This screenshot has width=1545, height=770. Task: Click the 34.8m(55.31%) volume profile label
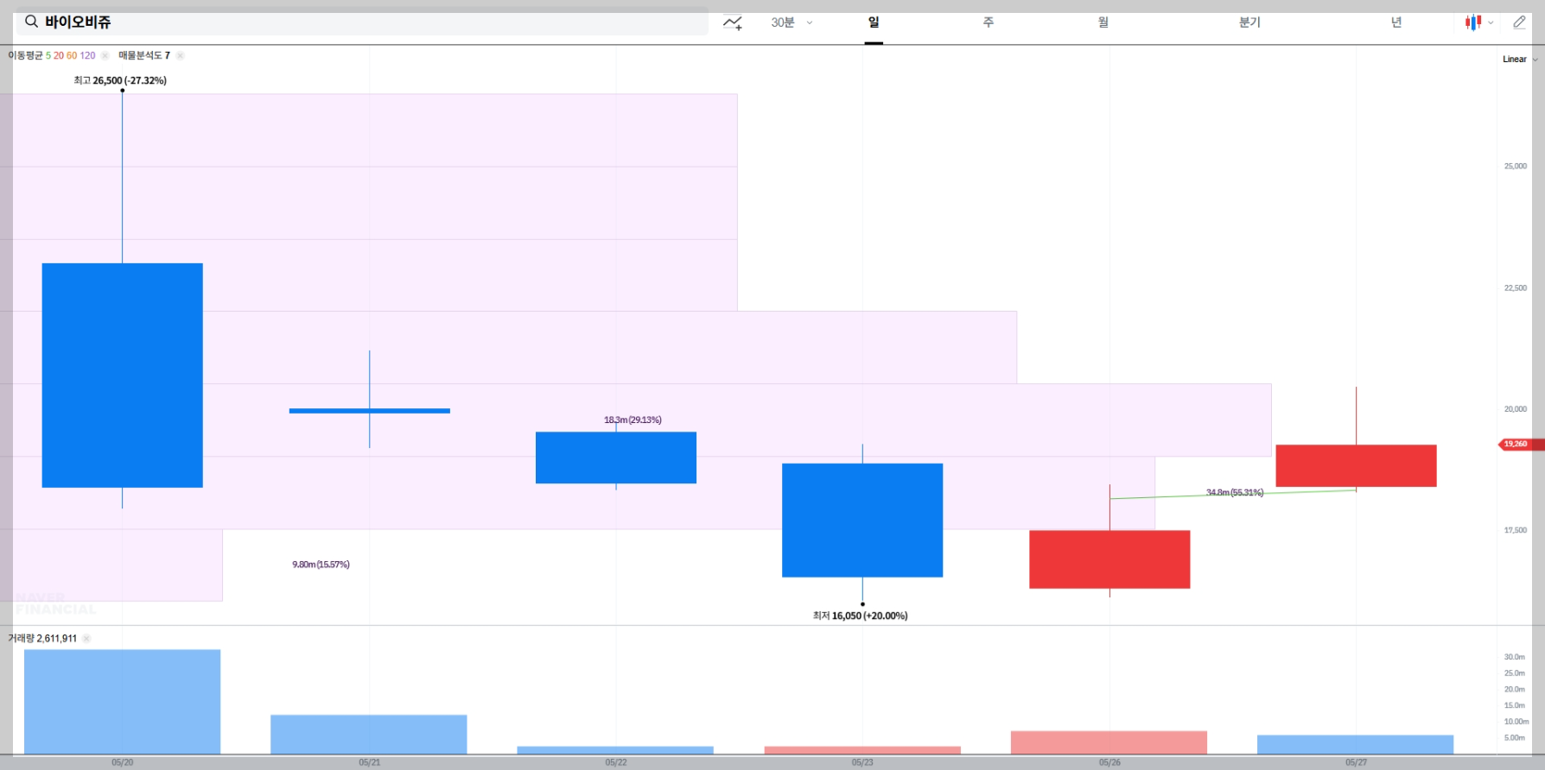[x=1235, y=492]
